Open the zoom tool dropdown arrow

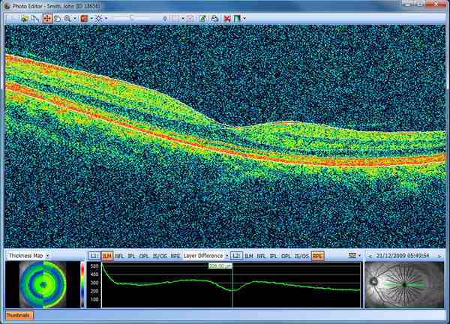(x=75, y=19)
